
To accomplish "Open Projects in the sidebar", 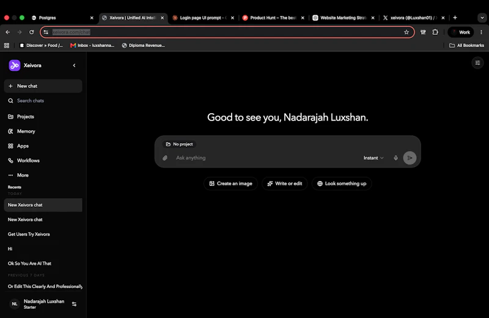I will (x=43, y=116).
